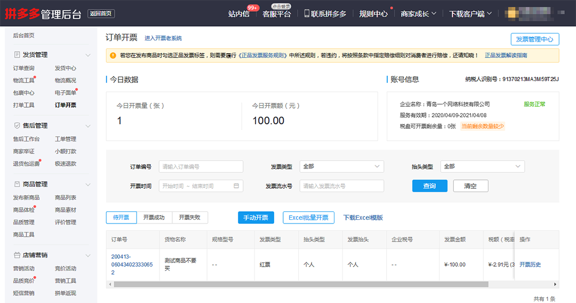Click the 99+ badge on 站内信
This screenshot has width=576, height=303.
(252, 7)
